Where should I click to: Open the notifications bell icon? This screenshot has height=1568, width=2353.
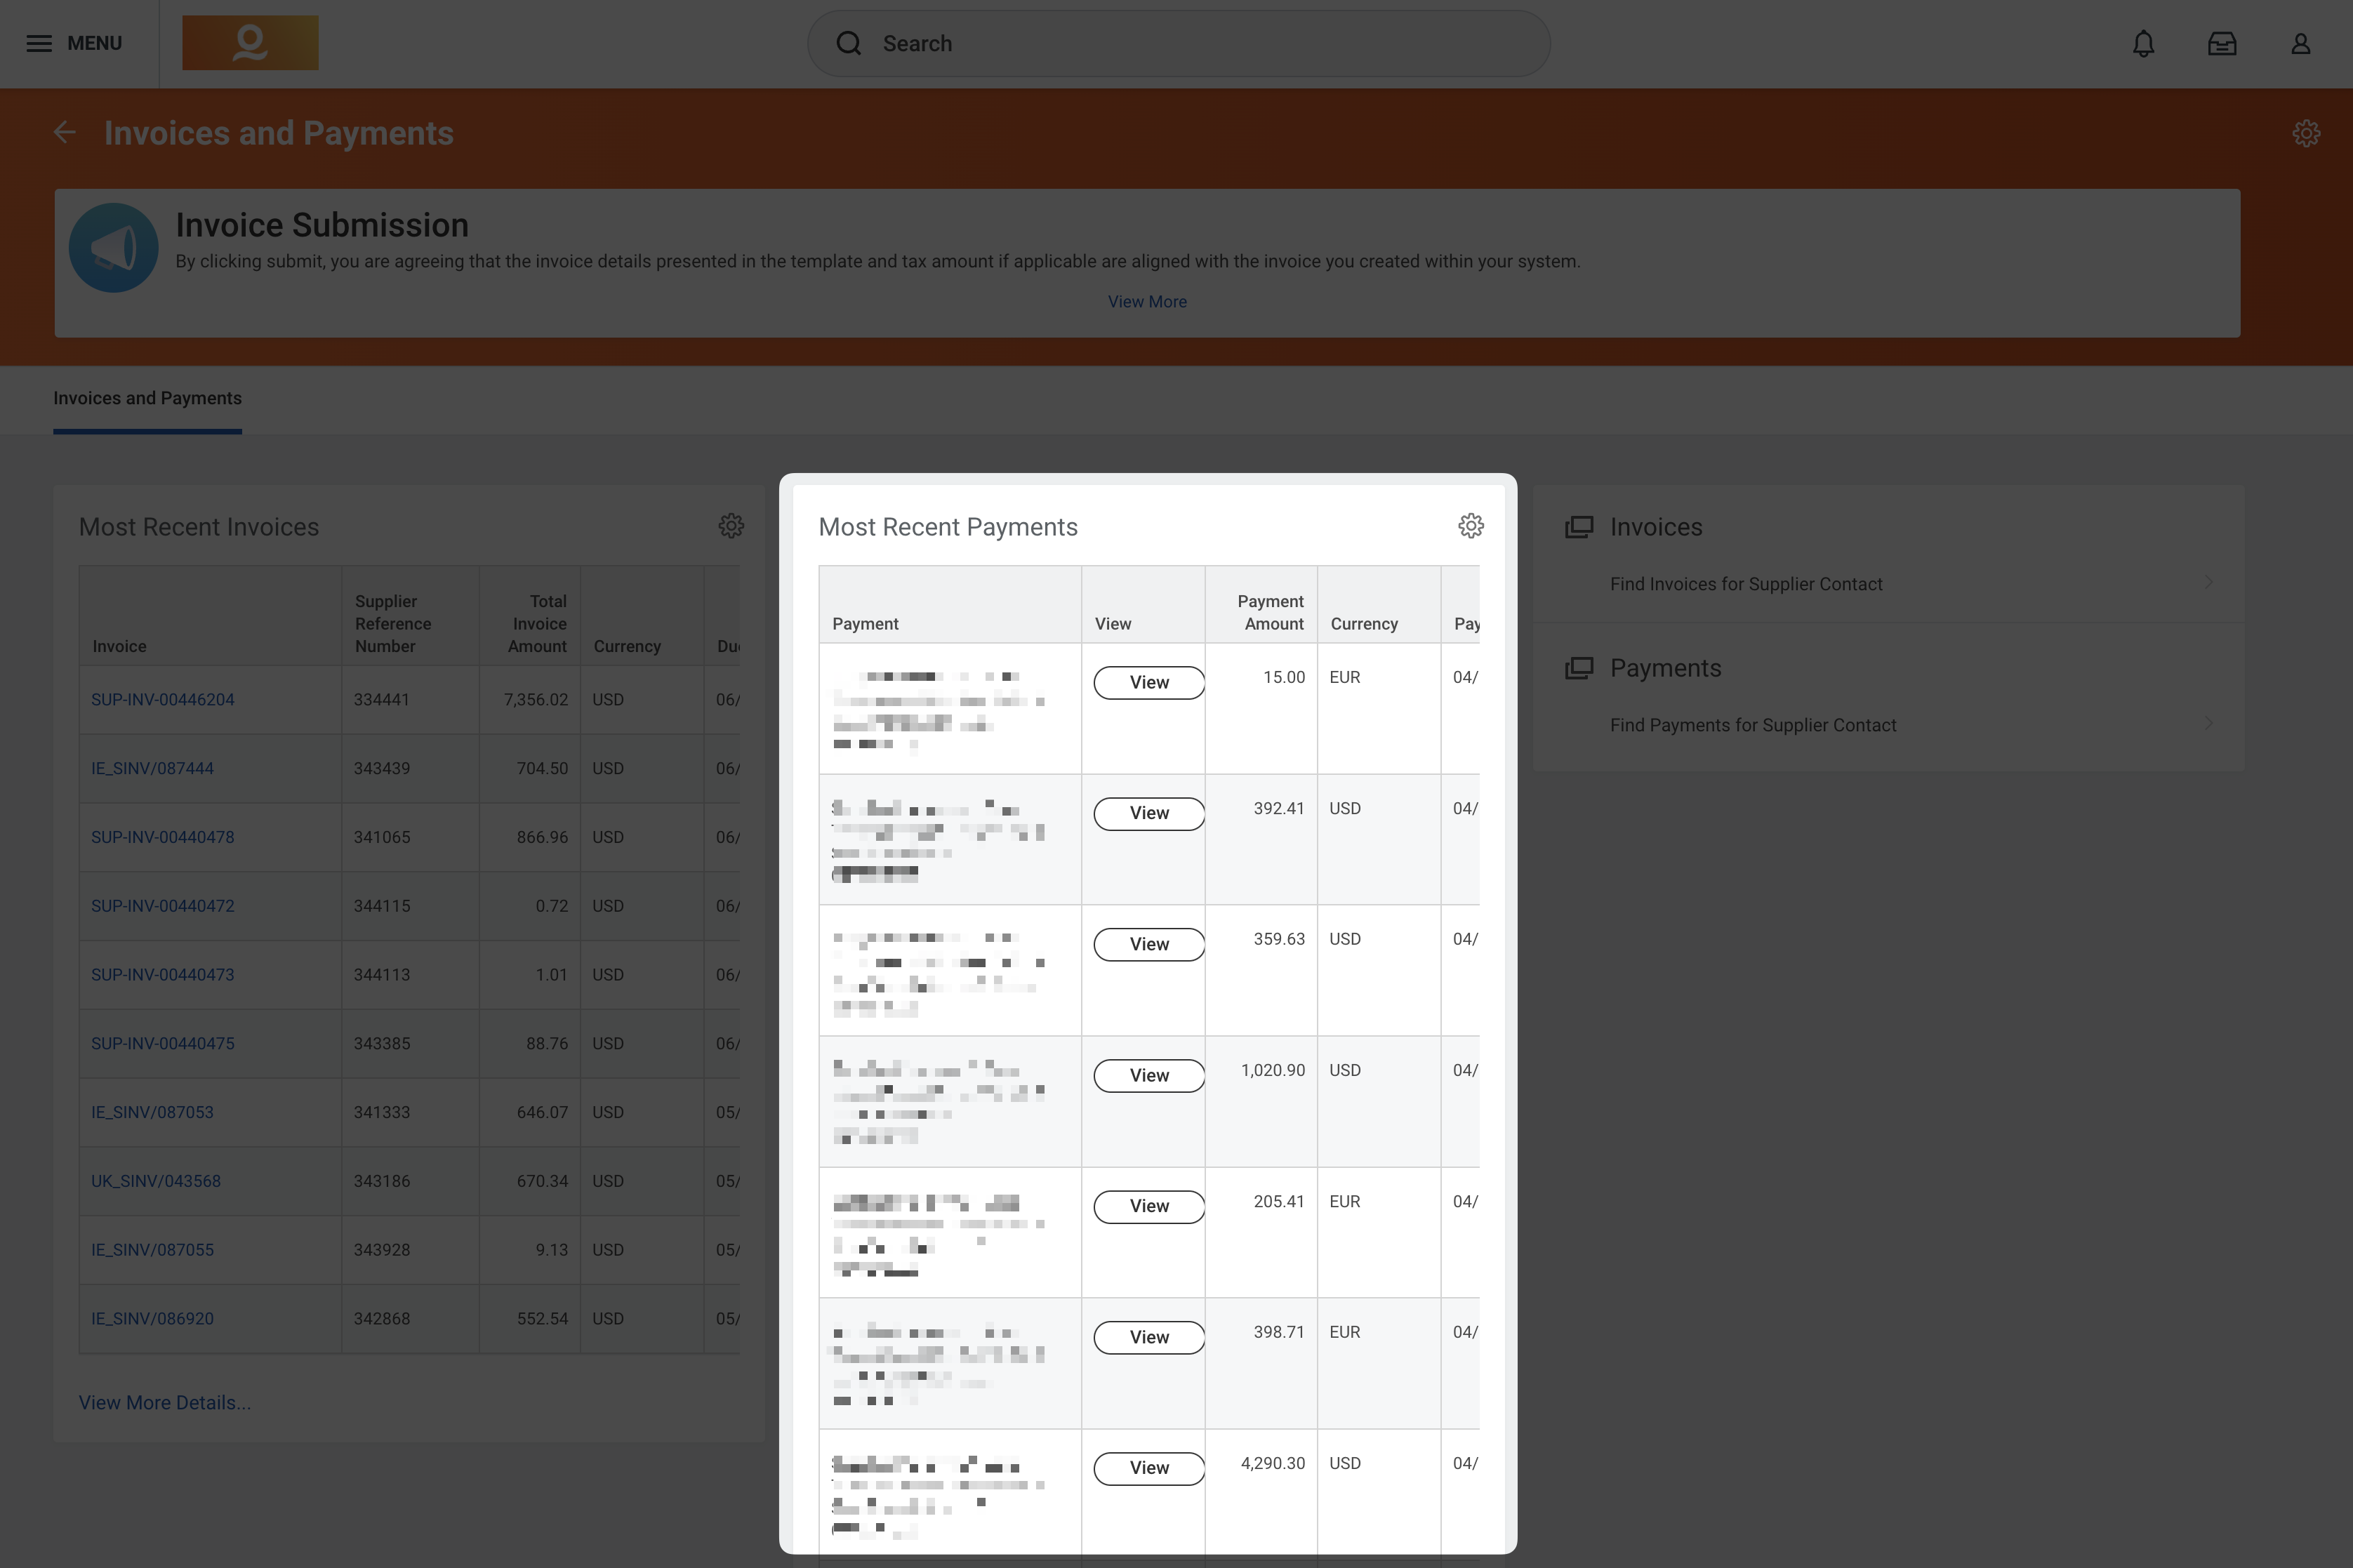2143,43
